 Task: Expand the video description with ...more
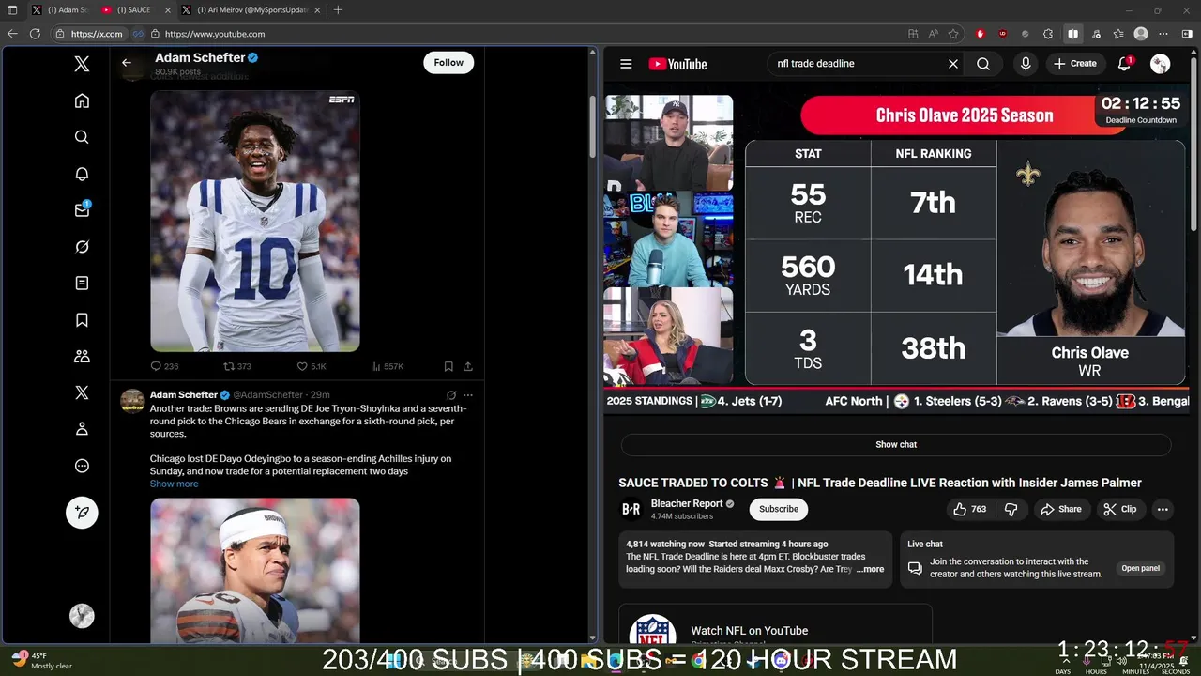[870, 569]
